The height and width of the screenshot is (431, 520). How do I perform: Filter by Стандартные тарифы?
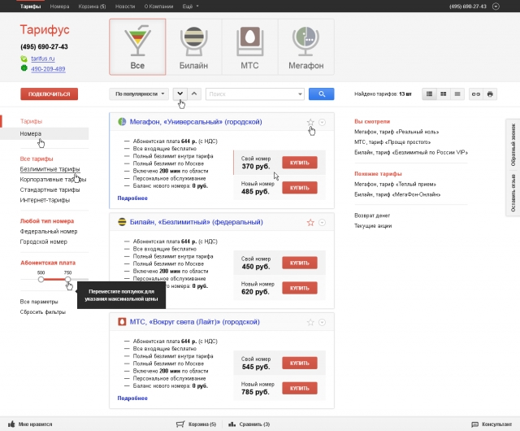[50, 190]
